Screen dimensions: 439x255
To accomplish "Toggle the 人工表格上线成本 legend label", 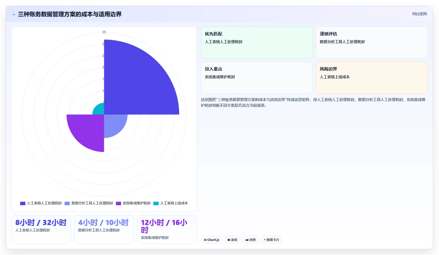I will click(x=174, y=203).
